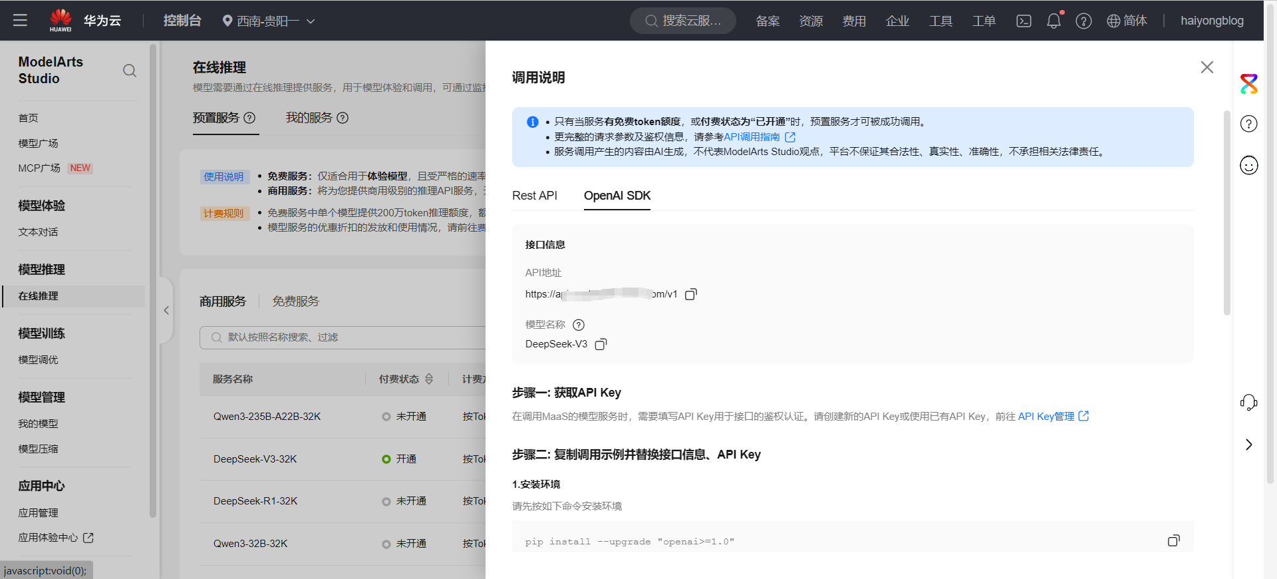Open 应用管理 in sidebar

coord(38,513)
